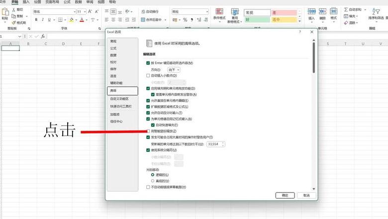Click the Clear (清除) eraser icon
Viewport: 388px width, 219px height.
(x=346, y=22)
